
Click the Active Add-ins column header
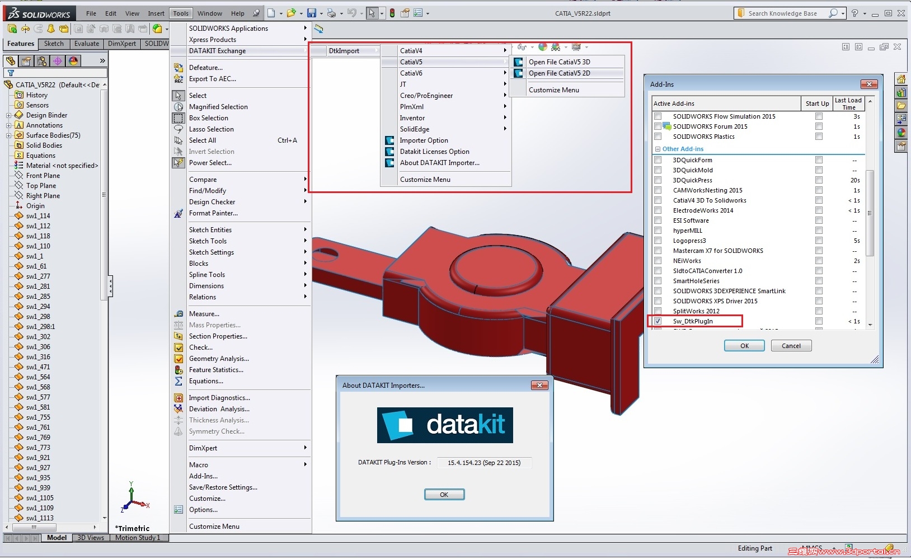(726, 104)
